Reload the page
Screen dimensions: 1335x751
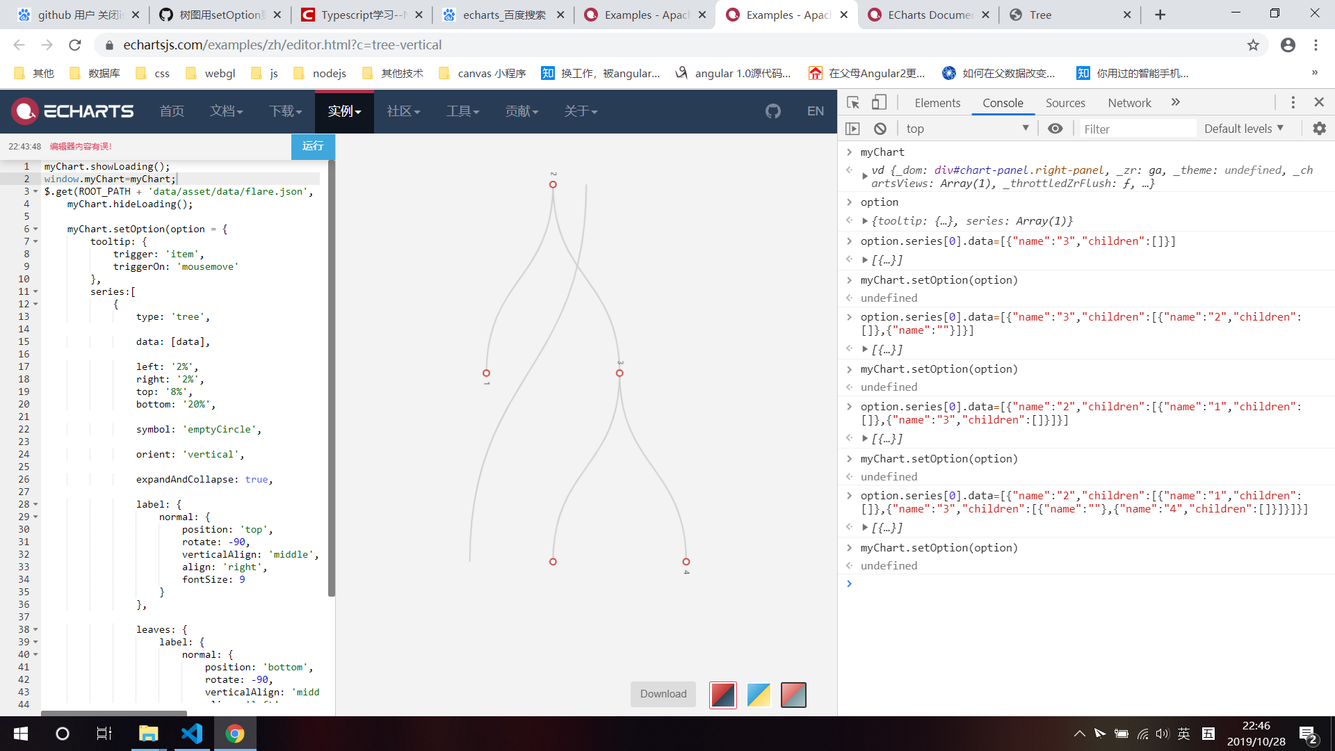[75, 45]
